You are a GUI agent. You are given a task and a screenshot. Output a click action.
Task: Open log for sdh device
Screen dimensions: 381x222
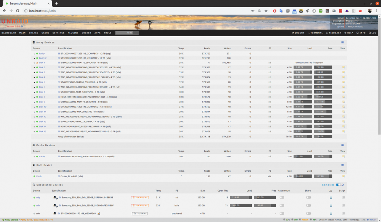point(331,206)
